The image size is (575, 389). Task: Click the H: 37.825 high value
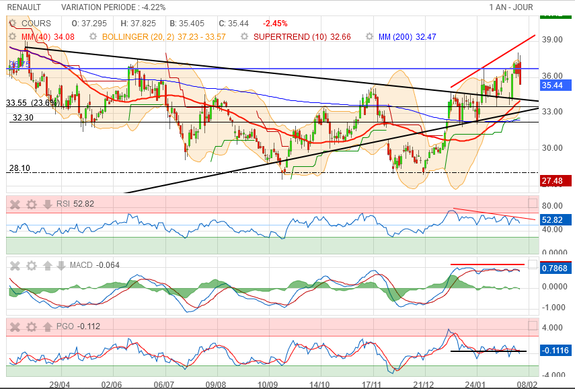tap(139, 23)
